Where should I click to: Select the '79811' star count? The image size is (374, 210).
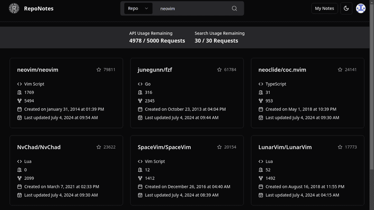[109, 70]
